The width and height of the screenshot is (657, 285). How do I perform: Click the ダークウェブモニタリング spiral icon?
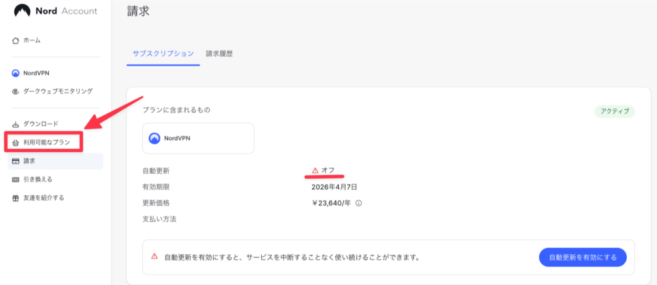[15, 91]
